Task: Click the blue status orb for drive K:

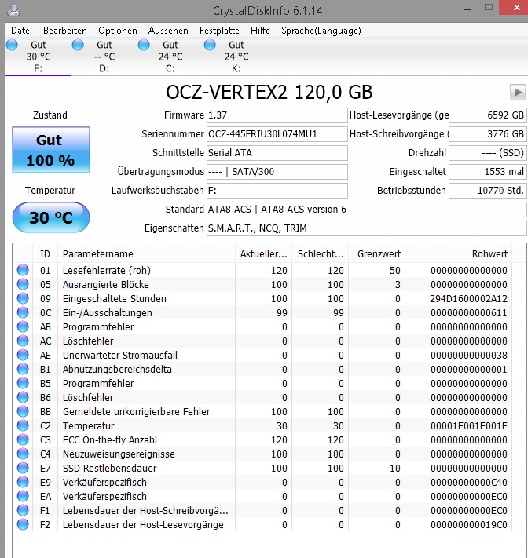Action: (210, 46)
